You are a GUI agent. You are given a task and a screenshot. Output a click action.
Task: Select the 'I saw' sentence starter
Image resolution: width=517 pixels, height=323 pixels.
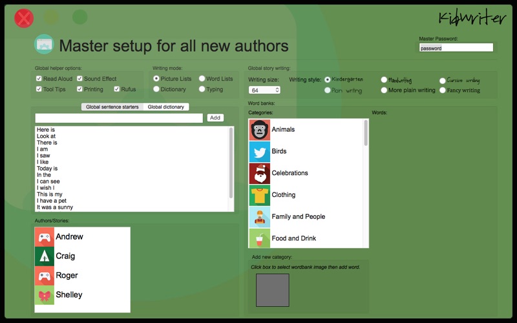pyautogui.click(x=43, y=156)
